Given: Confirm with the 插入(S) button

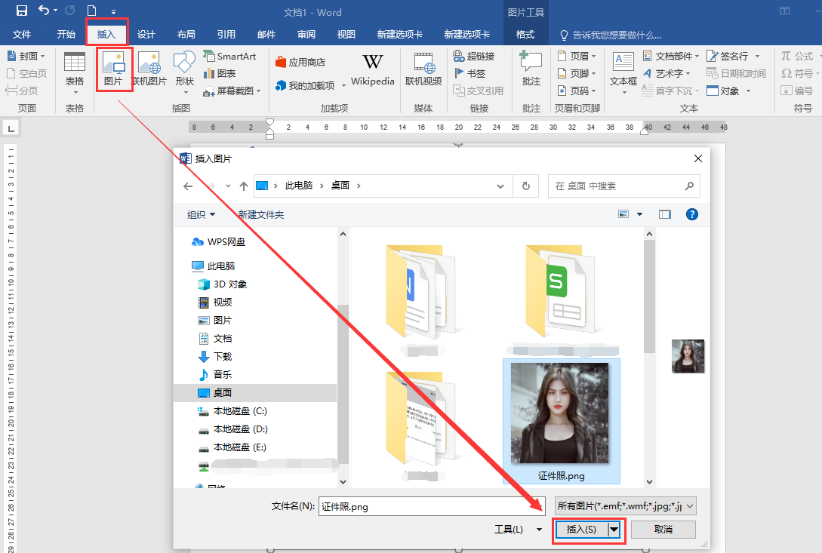Looking at the screenshot, I should pyautogui.click(x=582, y=529).
